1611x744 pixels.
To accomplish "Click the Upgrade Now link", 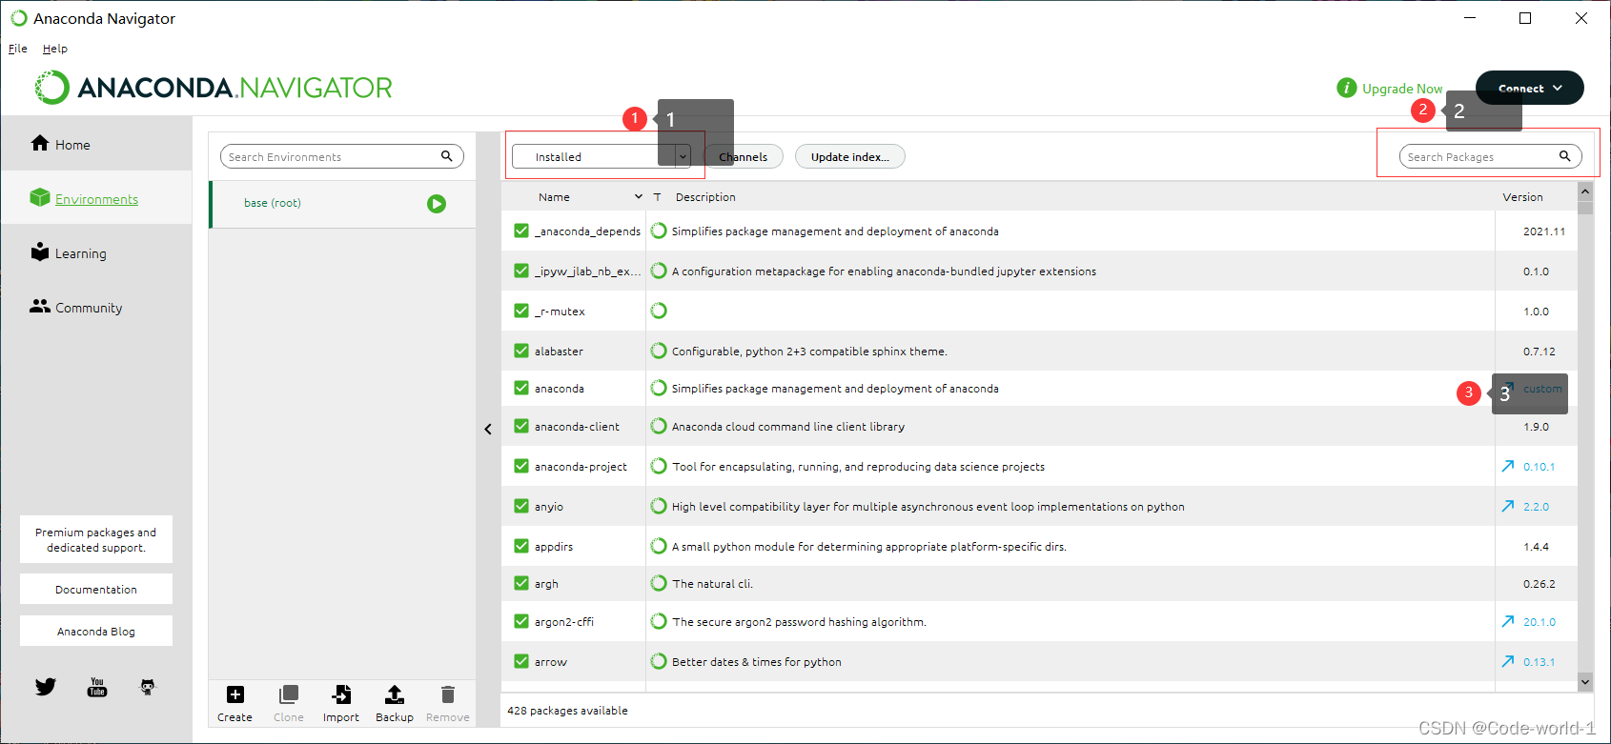I will [1402, 89].
